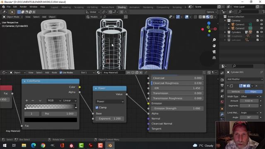Click black color swatch in ColorRamp
265x149 pixels.
51,120
